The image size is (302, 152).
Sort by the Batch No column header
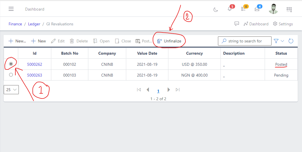click(70, 53)
